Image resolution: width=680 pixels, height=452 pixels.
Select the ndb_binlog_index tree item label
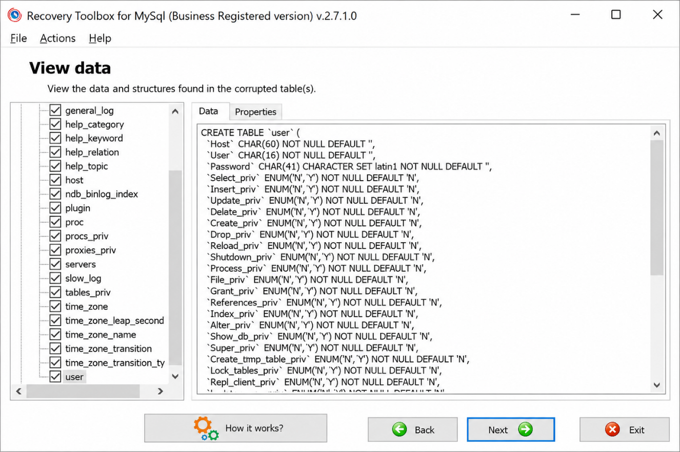click(x=102, y=194)
